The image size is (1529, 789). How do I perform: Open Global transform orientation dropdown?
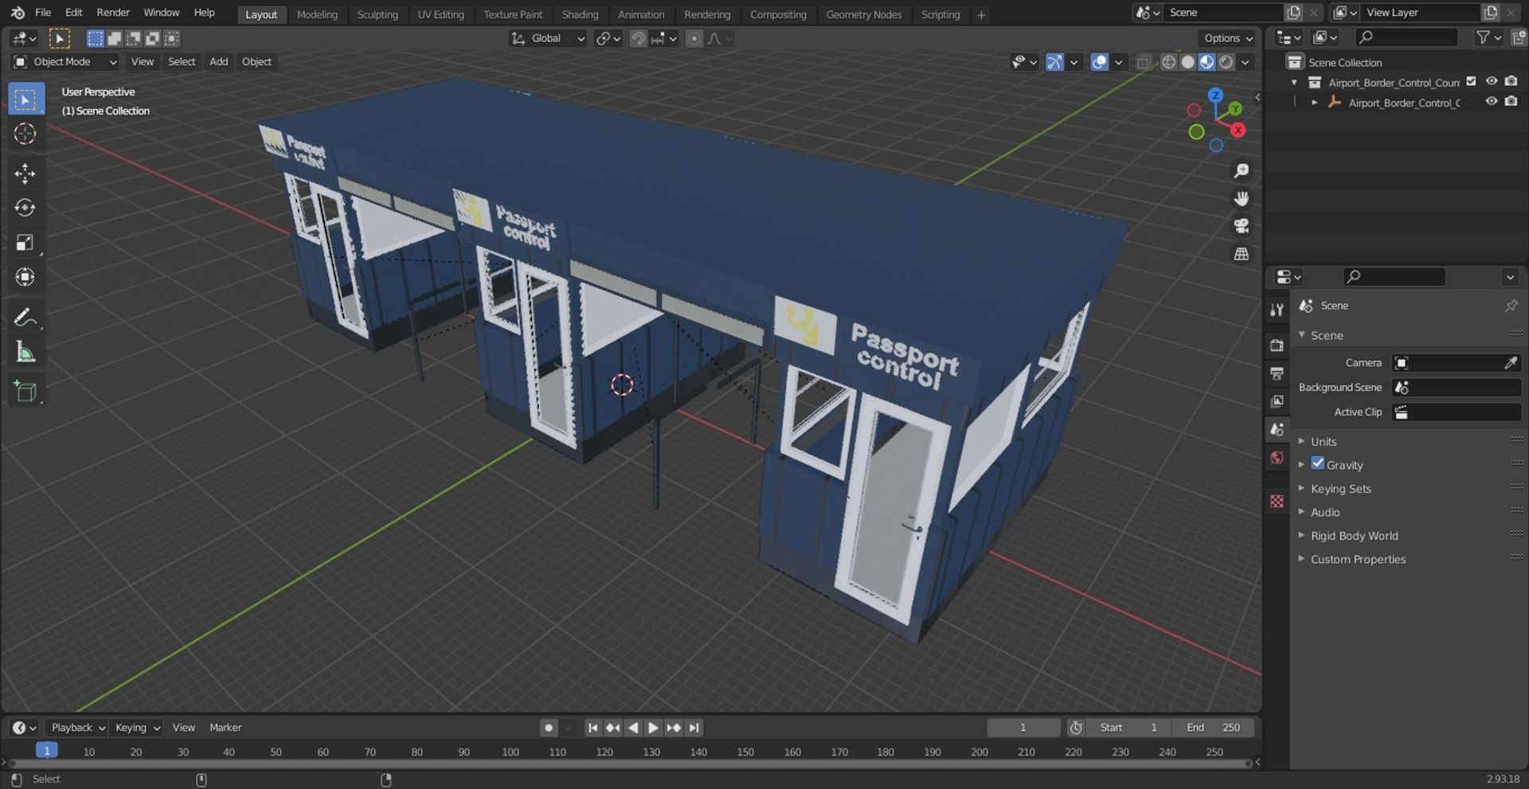click(548, 38)
